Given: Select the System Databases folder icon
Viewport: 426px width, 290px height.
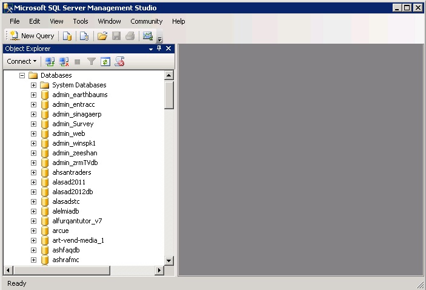Looking at the screenshot, I should coord(44,85).
